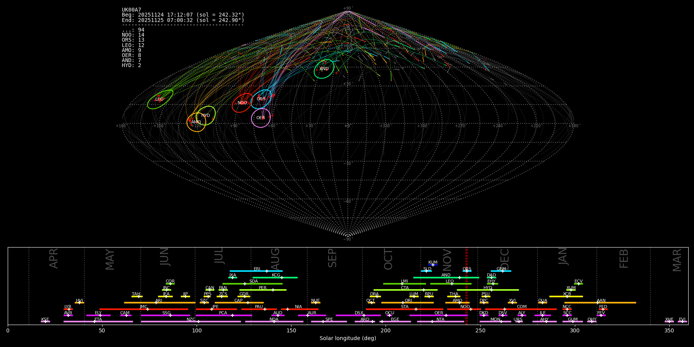Select the AAN shower bar in the timeline
The height and width of the screenshot is (347, 694).
coord(600,303)
